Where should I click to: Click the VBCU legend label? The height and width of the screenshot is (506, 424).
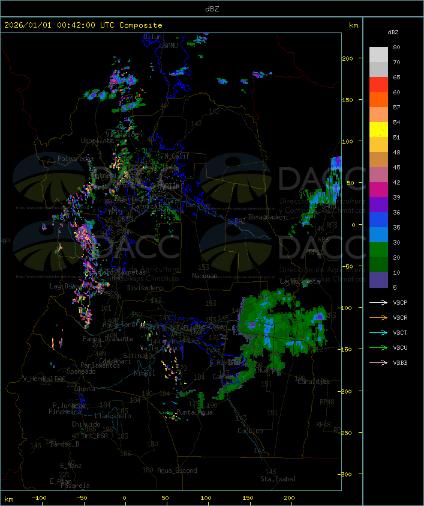[x=400, y=347]
